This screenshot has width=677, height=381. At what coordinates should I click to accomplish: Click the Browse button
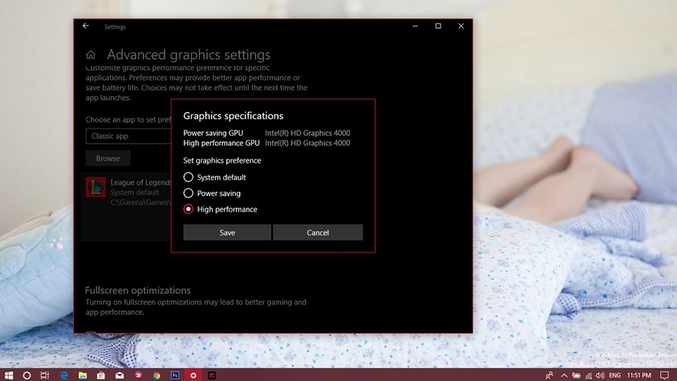coord(108,158)
